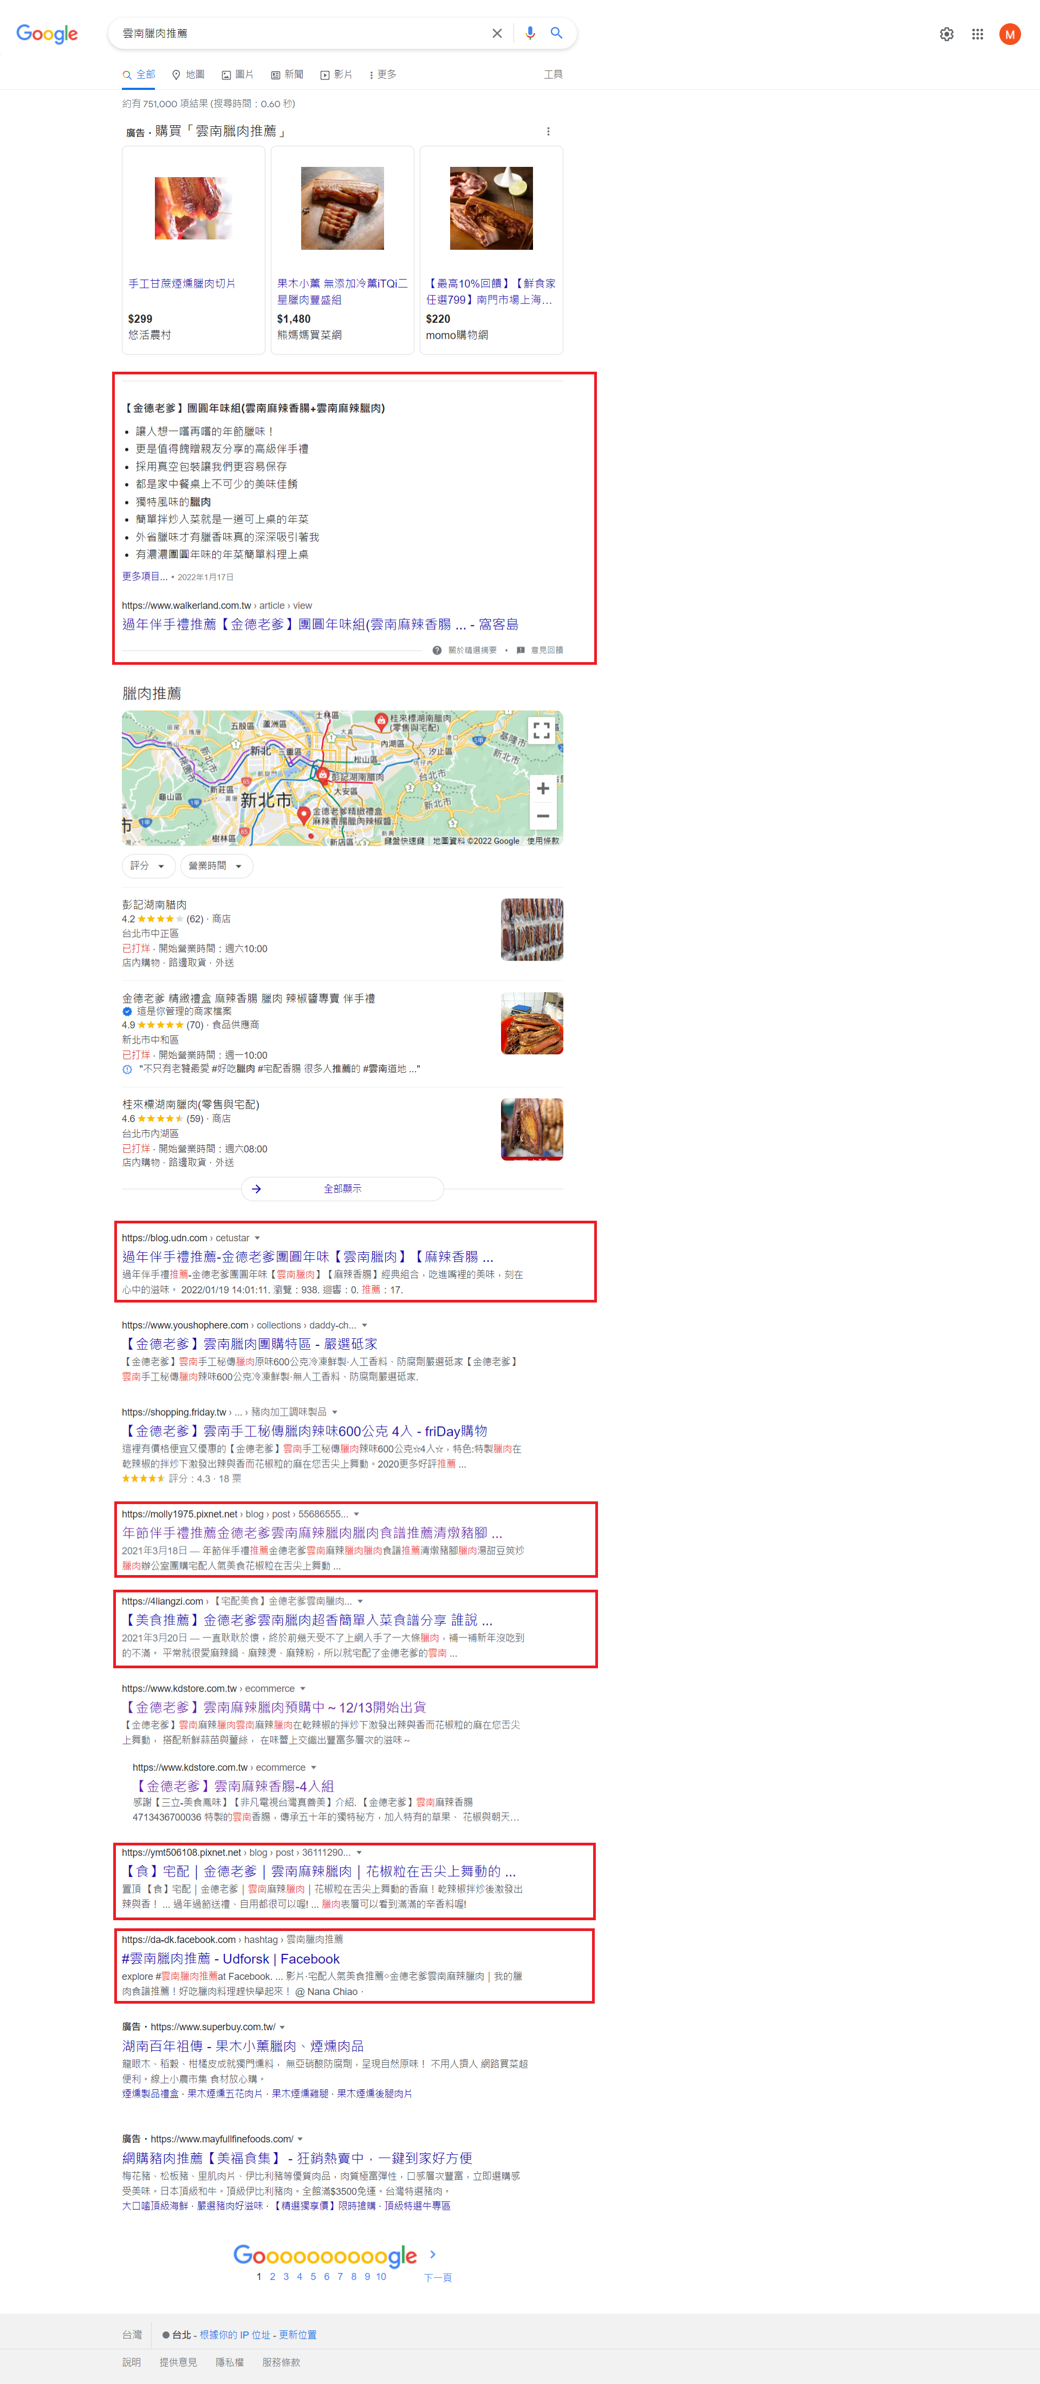1040x2384 pixels.
Task: Expand dropdown arrow beside blog.udn.com URL
Action: [257, 1238]
